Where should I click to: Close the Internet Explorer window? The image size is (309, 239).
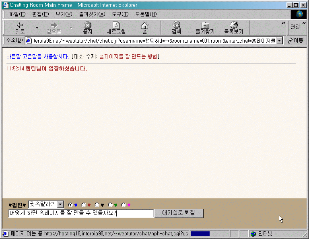(303, 5)
